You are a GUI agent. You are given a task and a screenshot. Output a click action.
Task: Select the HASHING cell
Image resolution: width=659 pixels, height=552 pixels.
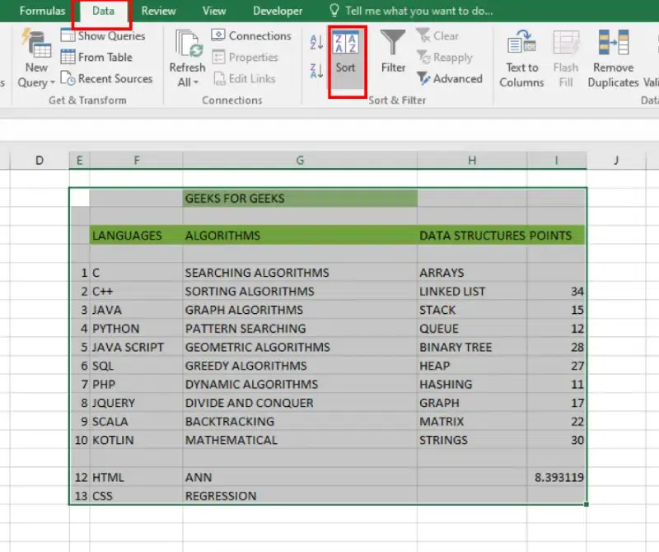(472, 384)
